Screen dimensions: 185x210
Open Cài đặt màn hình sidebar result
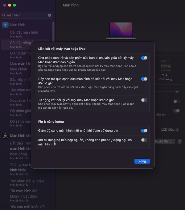pyautogui.click(x=24, y=34)
